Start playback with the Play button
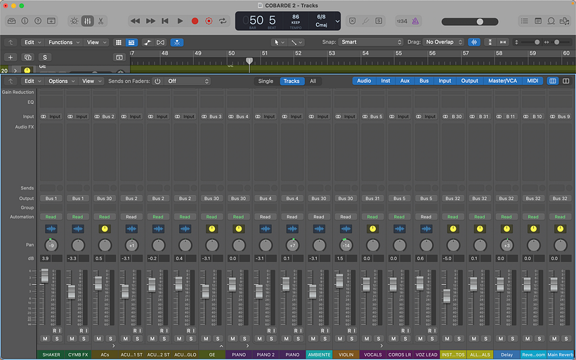 pyautogui.click(x=180, y=21)
